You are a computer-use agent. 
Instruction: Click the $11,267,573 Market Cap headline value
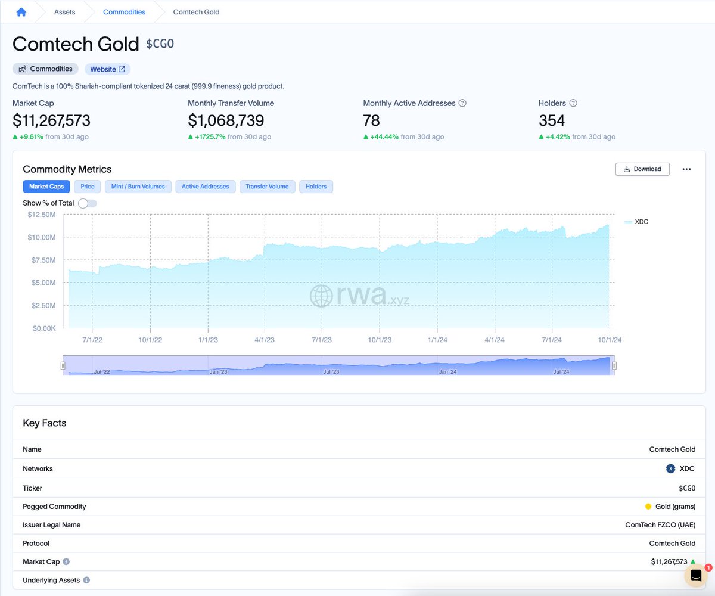pyautogui.click(x=51, y=121)
